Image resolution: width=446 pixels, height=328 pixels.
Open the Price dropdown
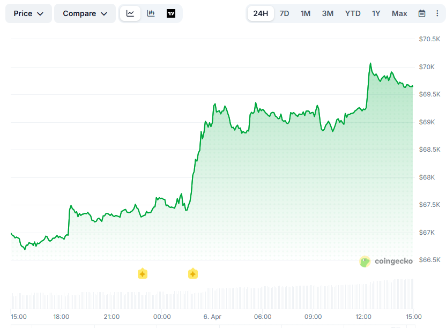[28, 13]
